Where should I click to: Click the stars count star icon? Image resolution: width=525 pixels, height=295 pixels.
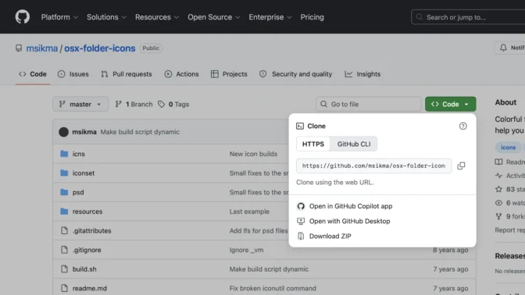tap(498, 190)
